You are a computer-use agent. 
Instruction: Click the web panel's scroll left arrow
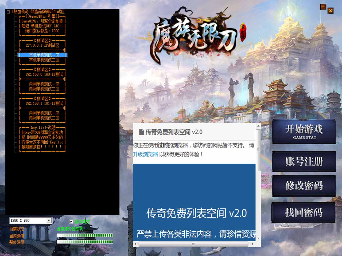point(136,244)
